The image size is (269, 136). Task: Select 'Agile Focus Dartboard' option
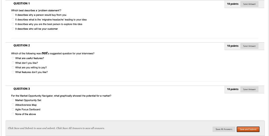tap(13, 109)
